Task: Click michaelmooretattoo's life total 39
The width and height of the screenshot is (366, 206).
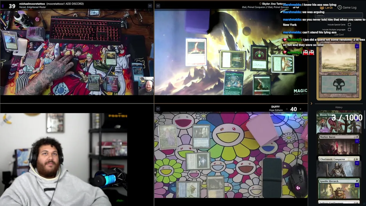Action: [12, 6]
